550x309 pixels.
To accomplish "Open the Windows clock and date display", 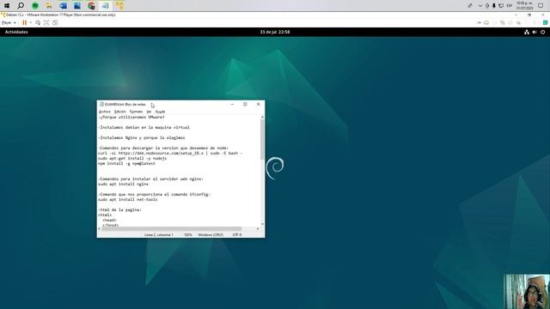I will (x=525, y=6).
